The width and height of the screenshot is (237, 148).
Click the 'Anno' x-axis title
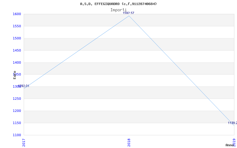click(x=230, y=145)
